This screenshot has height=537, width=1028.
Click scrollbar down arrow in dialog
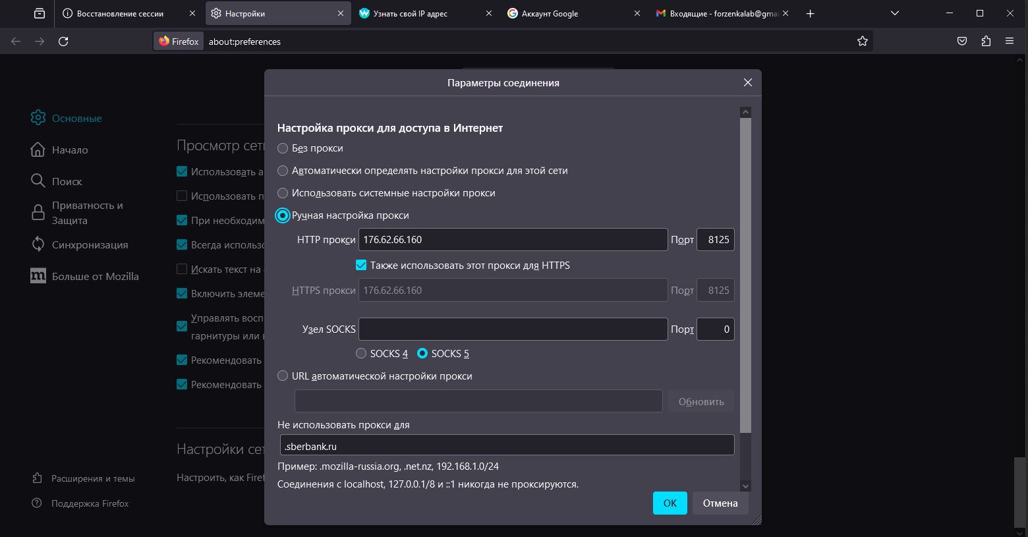pos(745,486)
